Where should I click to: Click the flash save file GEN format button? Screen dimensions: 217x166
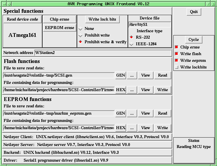tap(121, 75)
